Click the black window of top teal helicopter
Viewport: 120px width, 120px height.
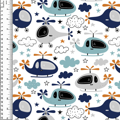point(66,5)
